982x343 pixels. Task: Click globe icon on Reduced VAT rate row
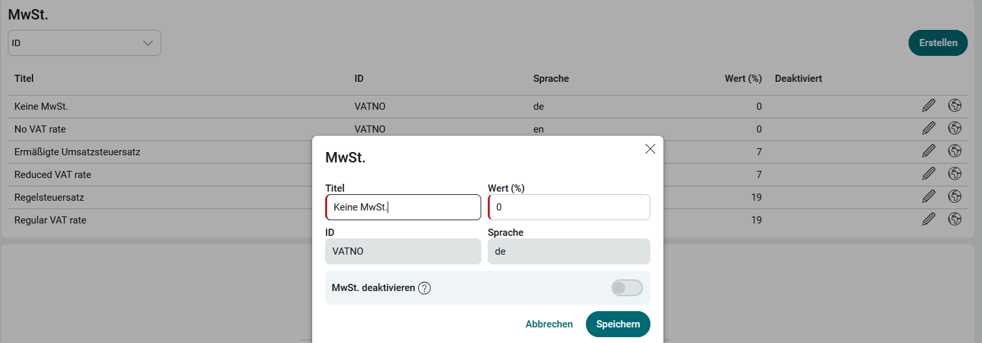[955, 174]
